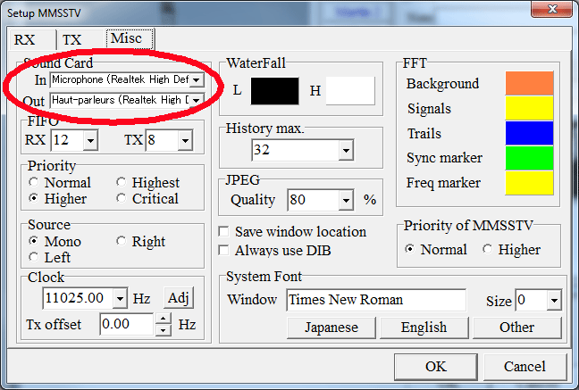The height and width of the screenshot is (390, 579).
Task: Open the History max dropdown
Action: [x=346, y=150]
